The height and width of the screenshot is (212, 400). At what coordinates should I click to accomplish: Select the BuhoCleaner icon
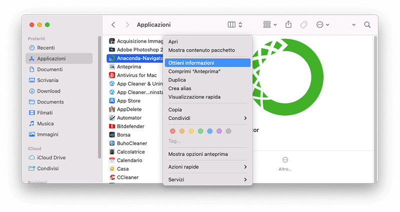tap(111, 143)
